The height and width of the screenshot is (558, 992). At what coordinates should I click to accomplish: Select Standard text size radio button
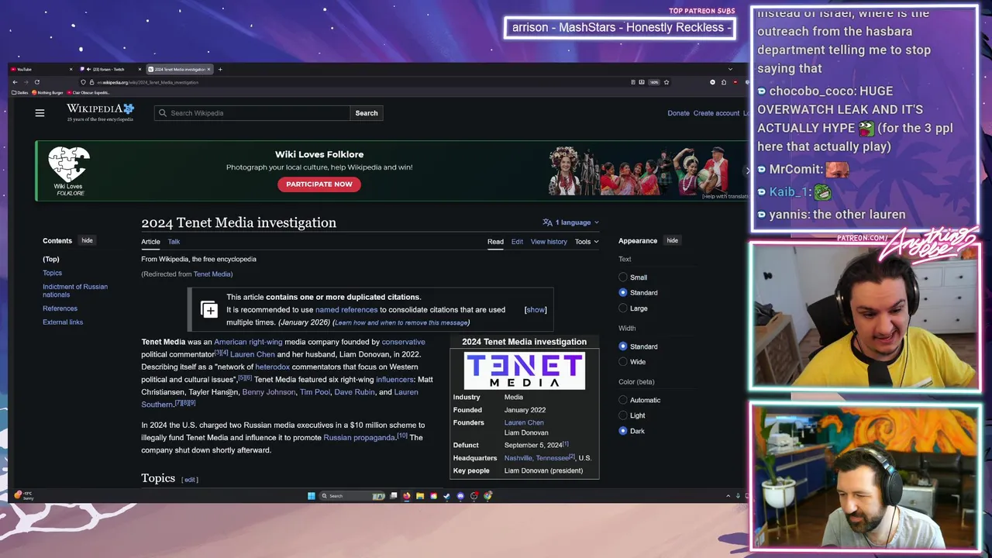623,293
